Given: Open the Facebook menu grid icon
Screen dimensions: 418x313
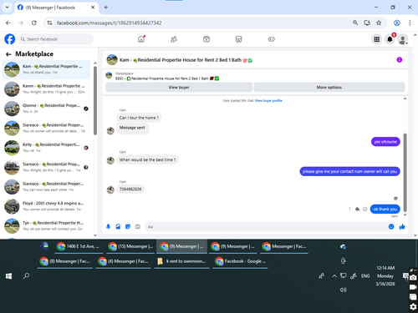Looking at the screenshot, I should tap(377, 39).
